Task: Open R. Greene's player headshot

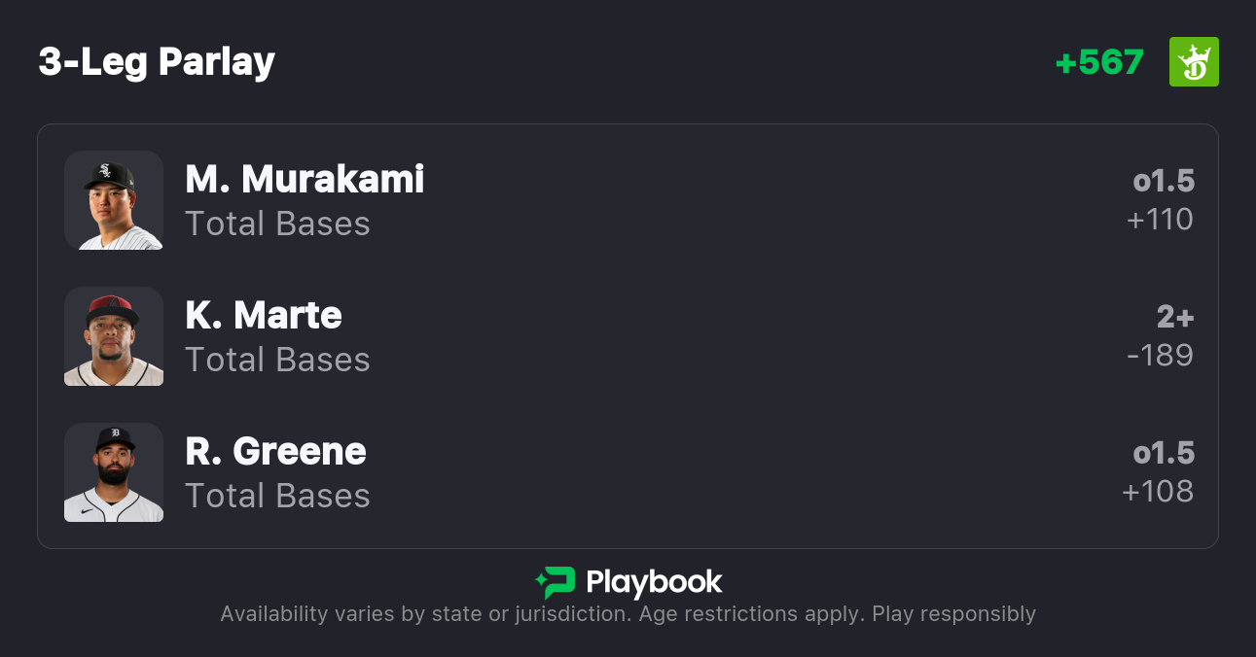Action: (114, 472)
